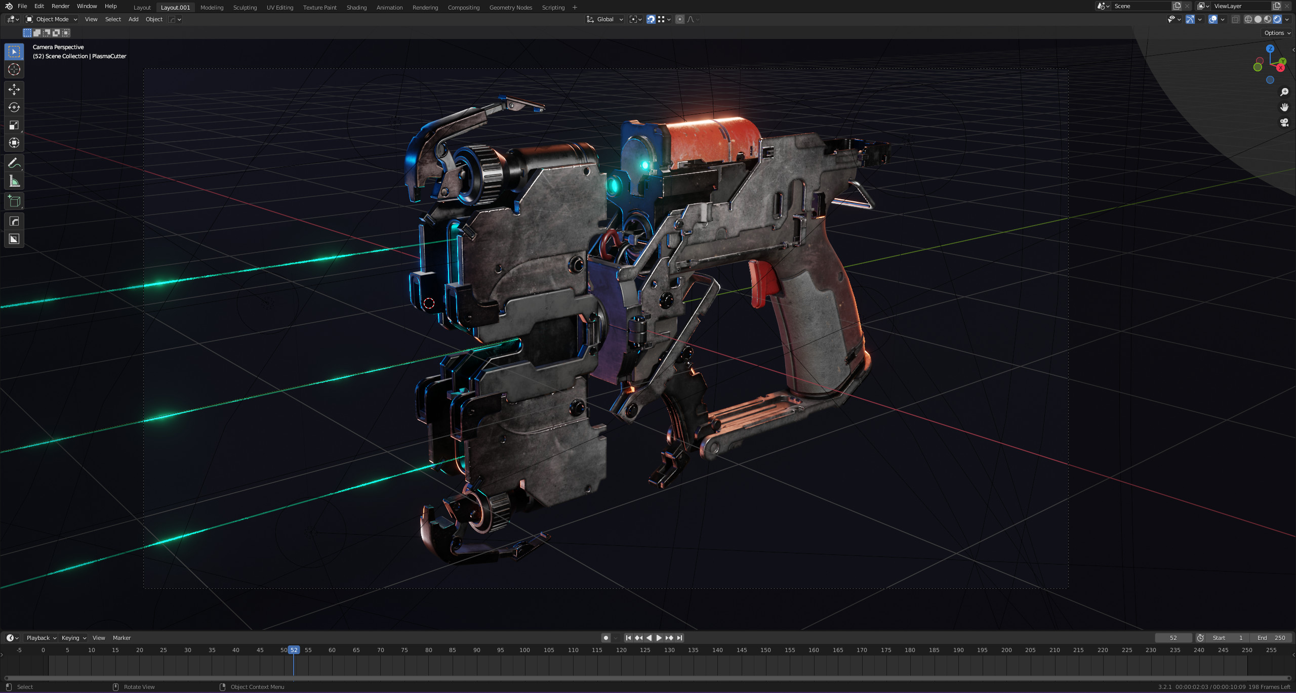Open the Render menu
This screenshot has width=1296, height=693.
60,6
